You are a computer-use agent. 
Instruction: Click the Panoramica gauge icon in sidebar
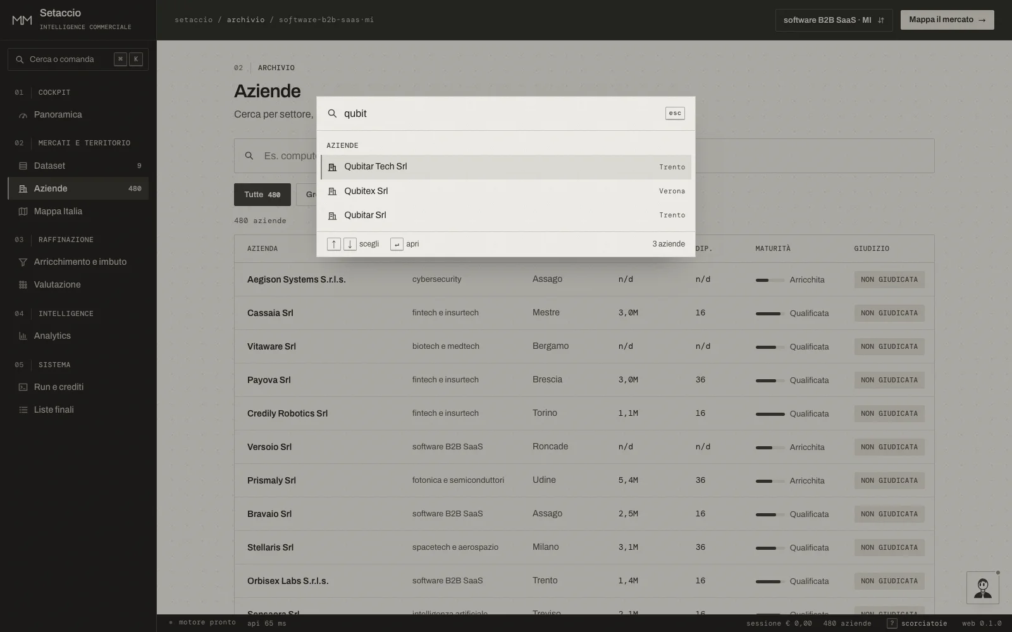[23, 115]
